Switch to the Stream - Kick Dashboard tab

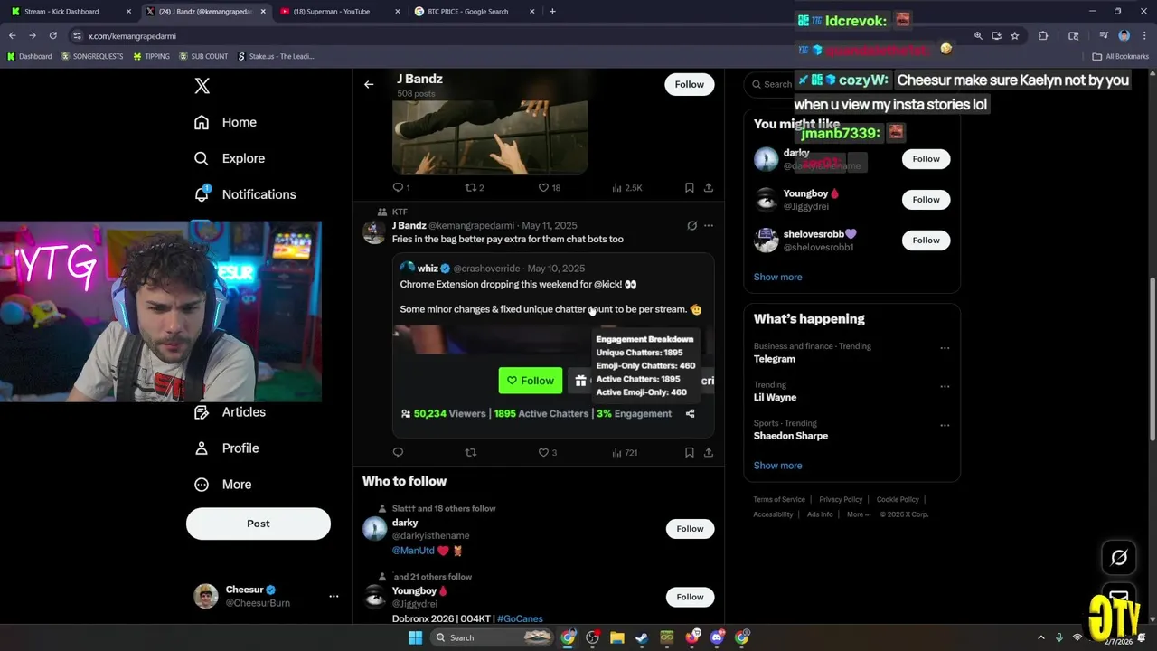(71, 12)
